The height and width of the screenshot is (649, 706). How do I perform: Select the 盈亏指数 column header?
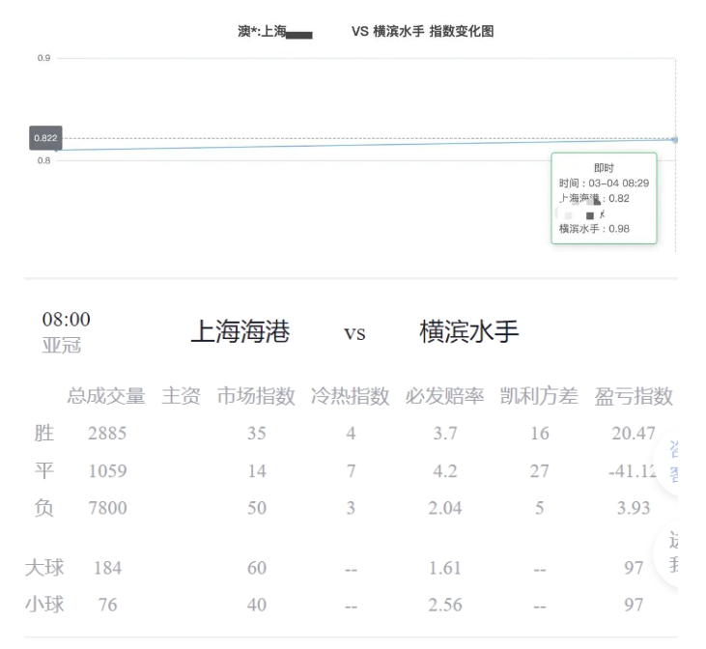point(634,396)
